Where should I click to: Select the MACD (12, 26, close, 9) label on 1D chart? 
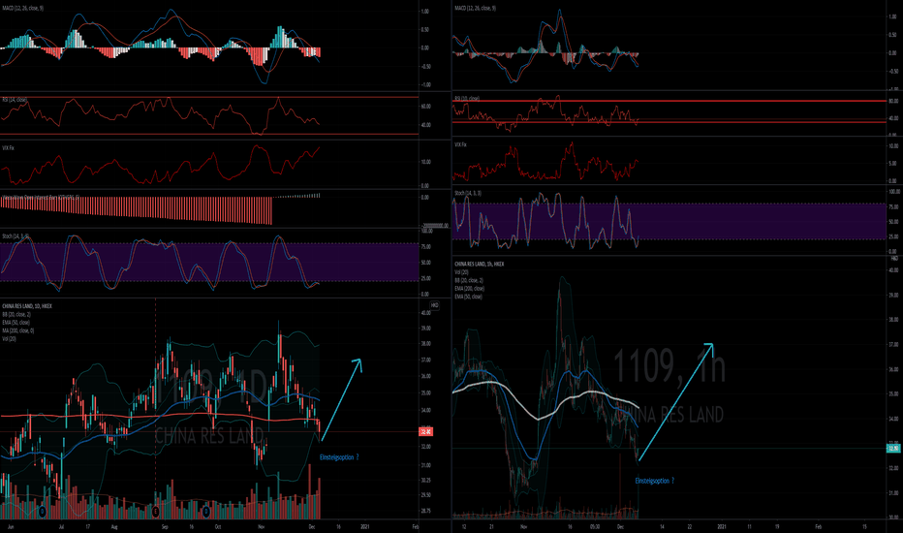tap(23, 8)
